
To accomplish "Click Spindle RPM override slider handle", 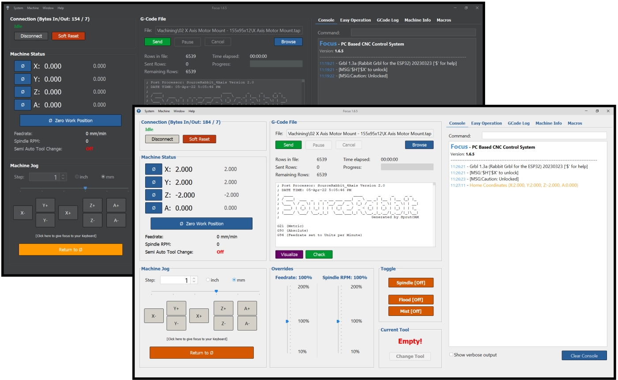I will tap(338, 321).
